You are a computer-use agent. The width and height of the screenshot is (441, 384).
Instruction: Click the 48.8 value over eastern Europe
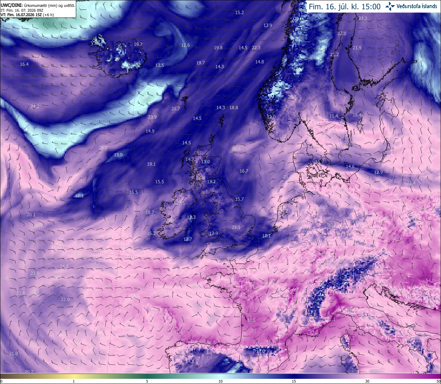coord(398,239)
